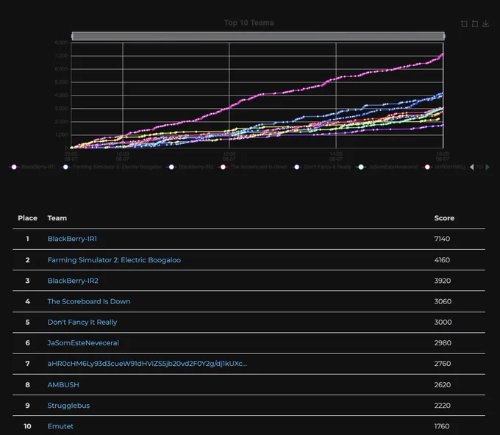This screenshot has height=435, width=500.
Task: Open The Scoreboard Is Down team
Action: coord(89,301)
